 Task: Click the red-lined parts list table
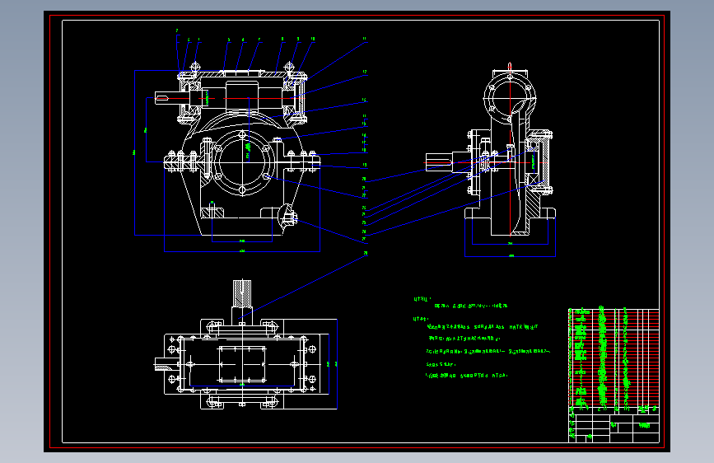click(x=614, y=357)
